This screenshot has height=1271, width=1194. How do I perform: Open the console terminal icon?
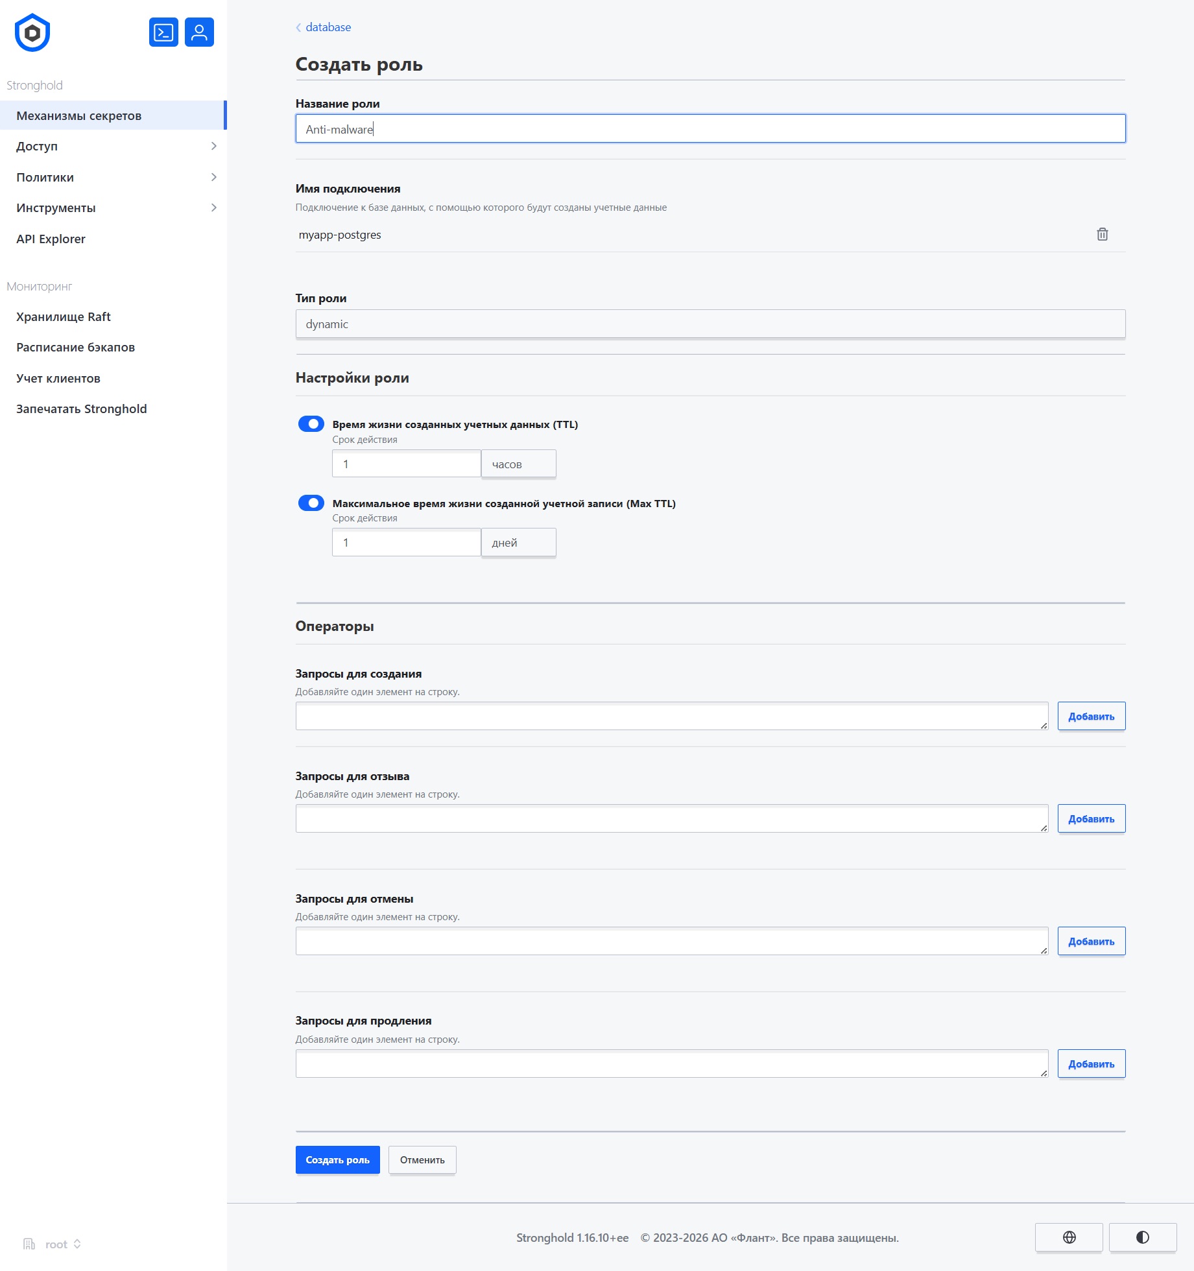coord(163,32)
